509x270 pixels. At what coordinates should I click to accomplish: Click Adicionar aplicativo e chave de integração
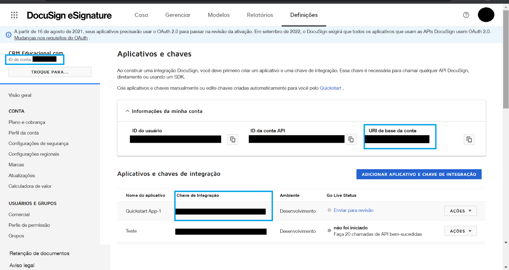(x=419, y=174)
